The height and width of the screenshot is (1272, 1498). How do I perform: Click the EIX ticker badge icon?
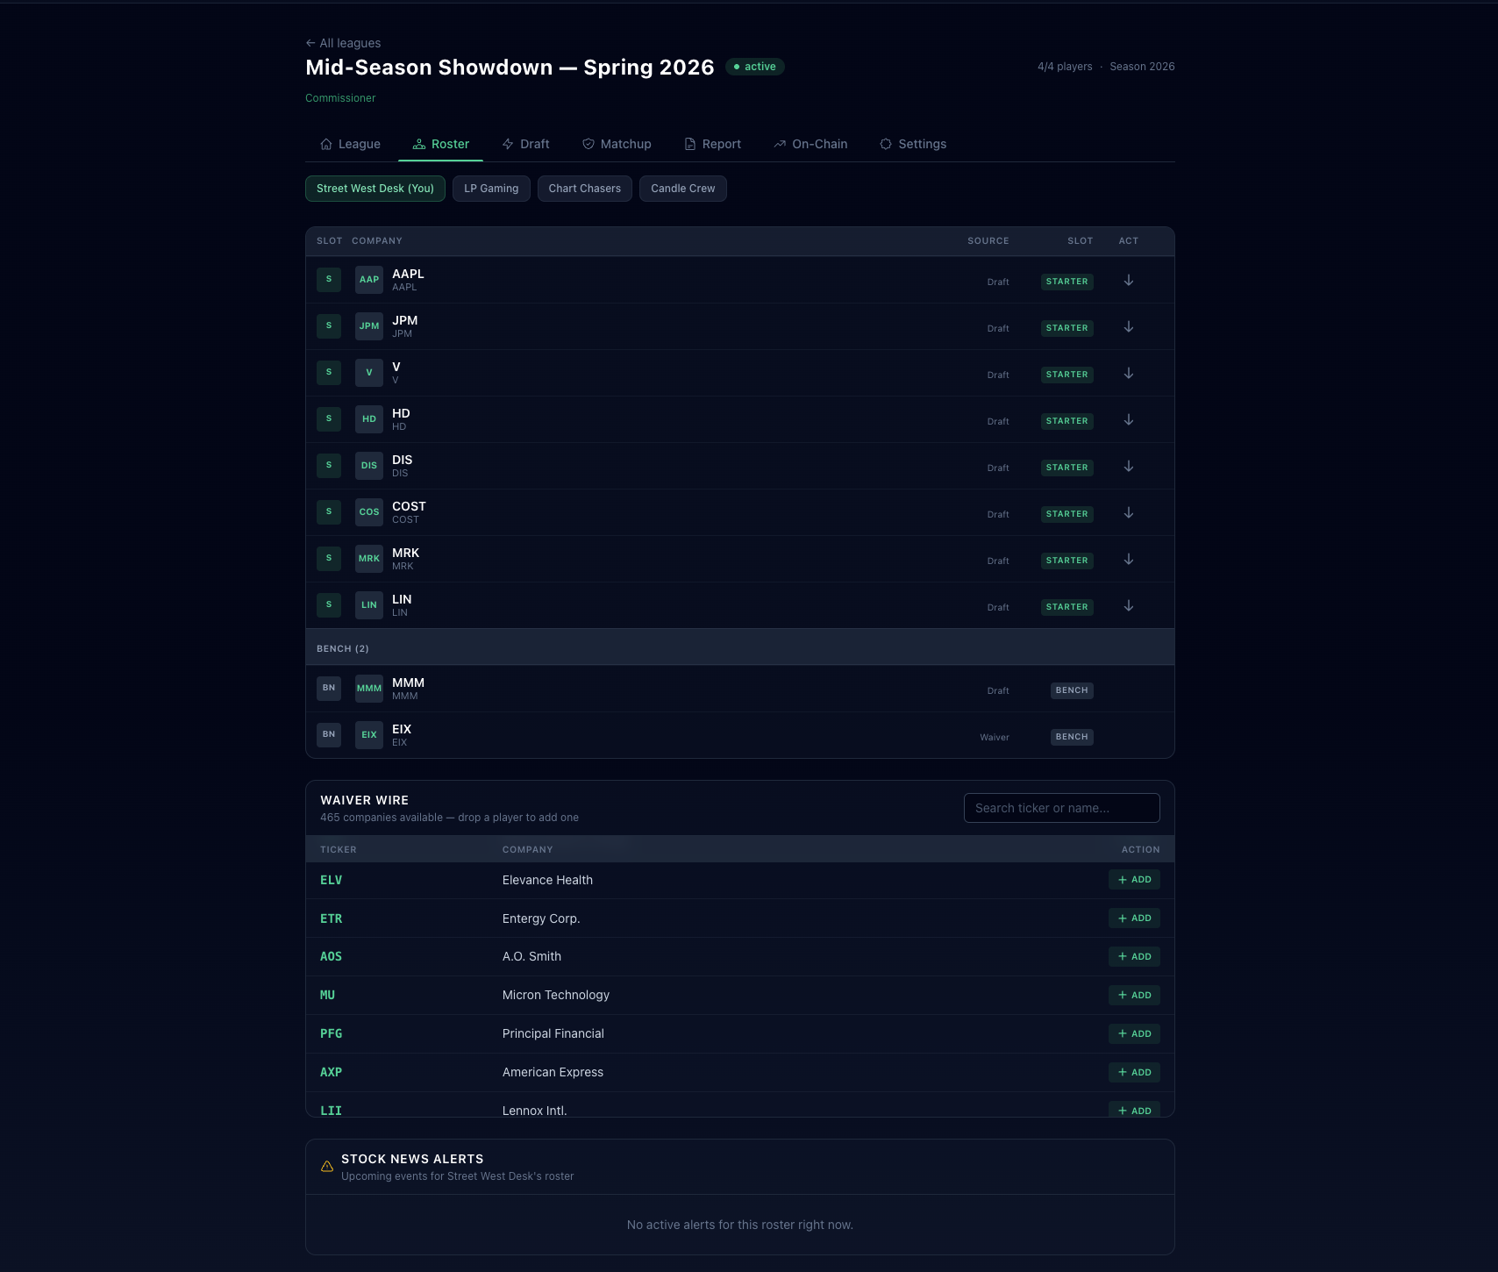coord(369,735)
